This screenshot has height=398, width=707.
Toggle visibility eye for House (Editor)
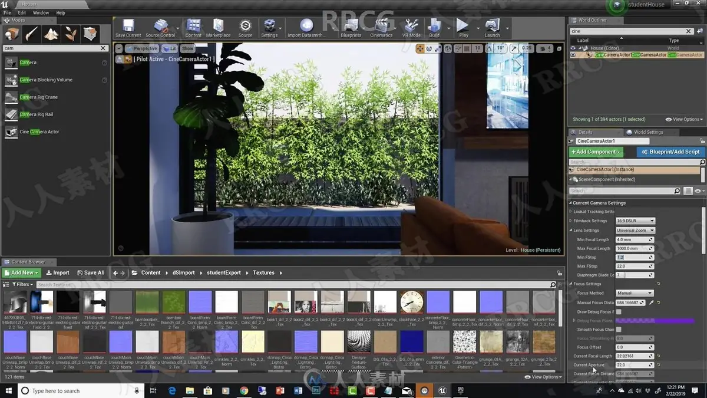(x=573, y=48)
